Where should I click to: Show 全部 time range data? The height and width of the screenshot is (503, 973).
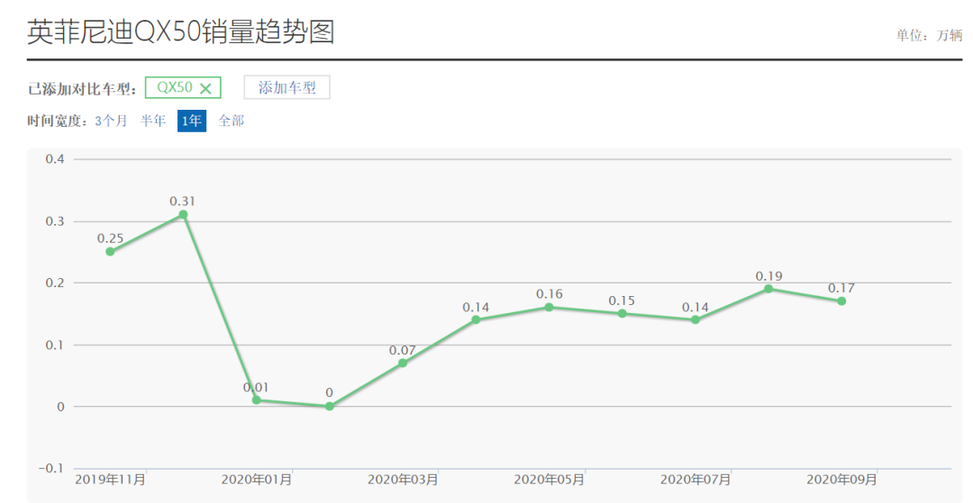[x=232, y=121]
